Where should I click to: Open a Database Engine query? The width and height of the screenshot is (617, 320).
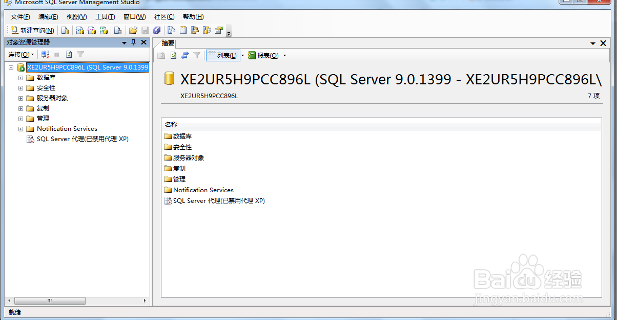[65, 31]
